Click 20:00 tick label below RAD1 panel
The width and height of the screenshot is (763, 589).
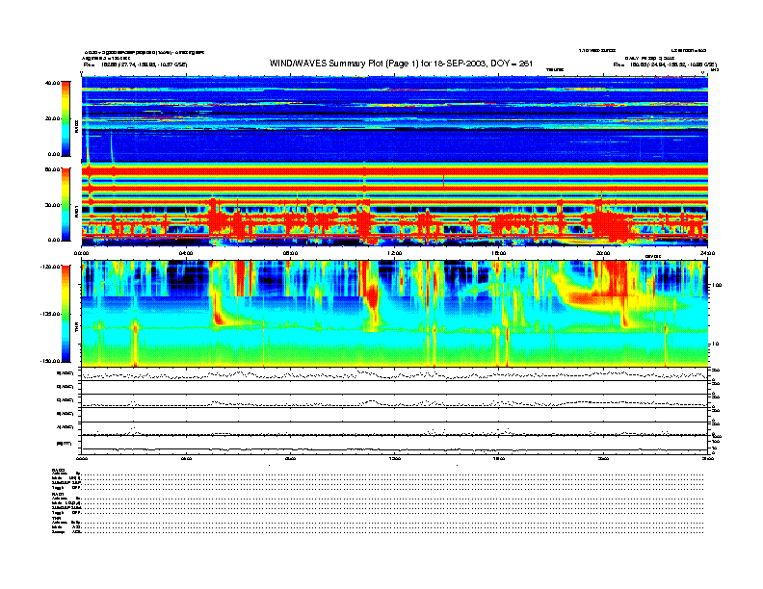click(603, 253)
